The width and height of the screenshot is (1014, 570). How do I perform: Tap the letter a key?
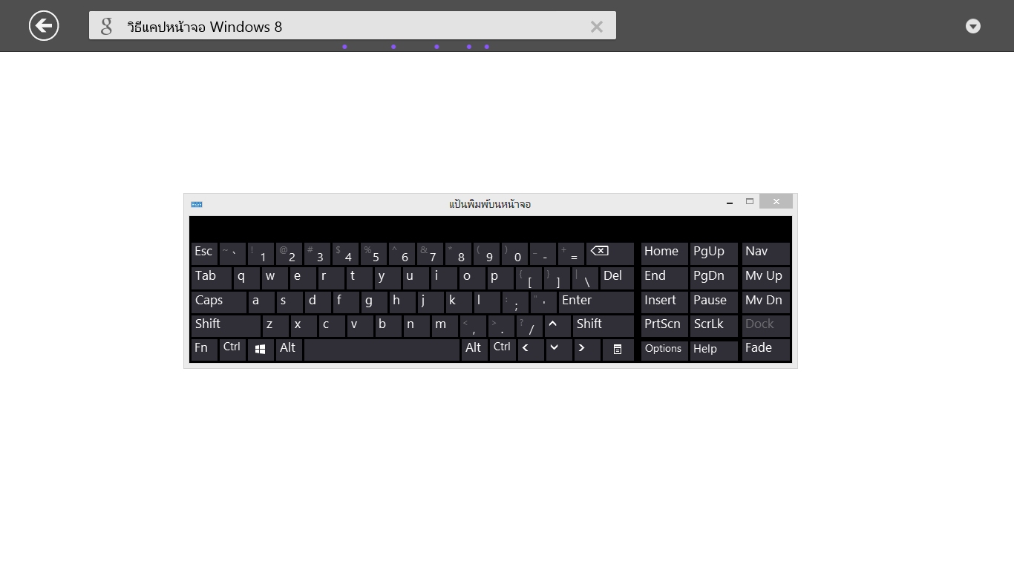[x=261, y=302]
